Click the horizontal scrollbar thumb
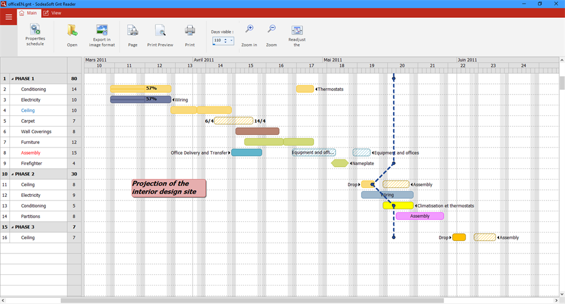The image size is (565, 304). tap(252, 300)
